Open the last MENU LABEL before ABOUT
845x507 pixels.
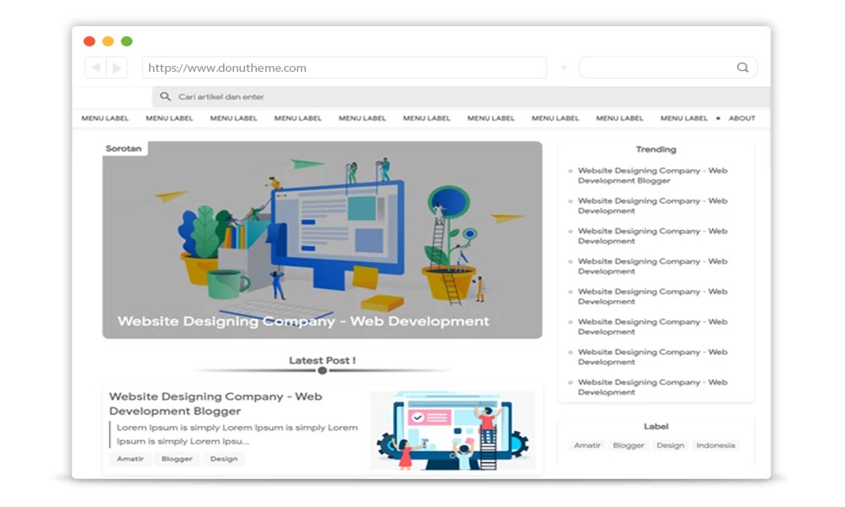click(x=684, y=118)
